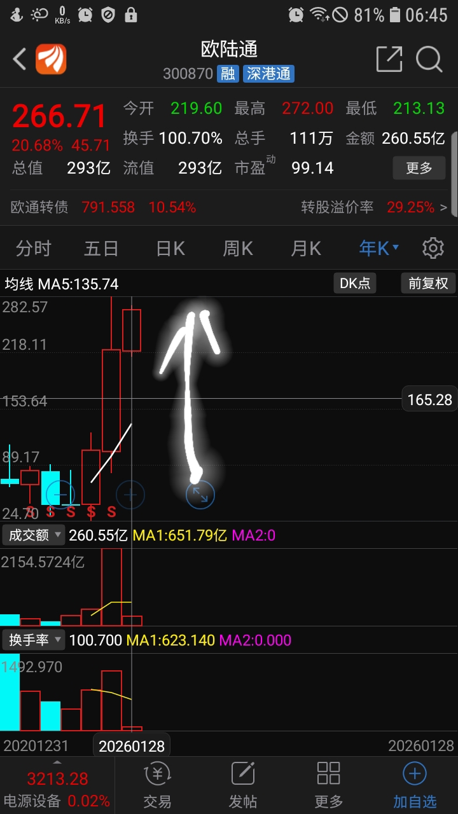Switch to the 分时 tab
Screen dimensions: 458x814
click(33, 248)
